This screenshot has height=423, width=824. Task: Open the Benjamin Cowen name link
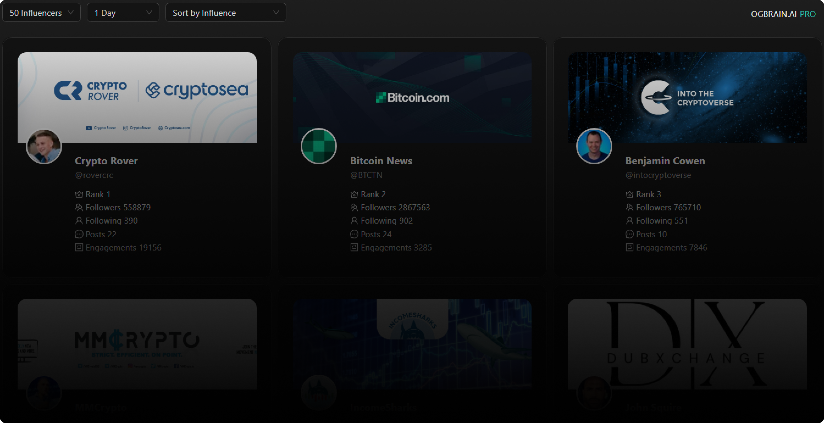(665, 161)
